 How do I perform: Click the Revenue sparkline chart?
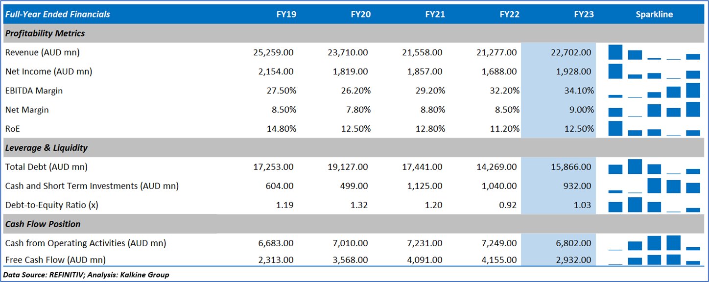(x=654, y=52)
